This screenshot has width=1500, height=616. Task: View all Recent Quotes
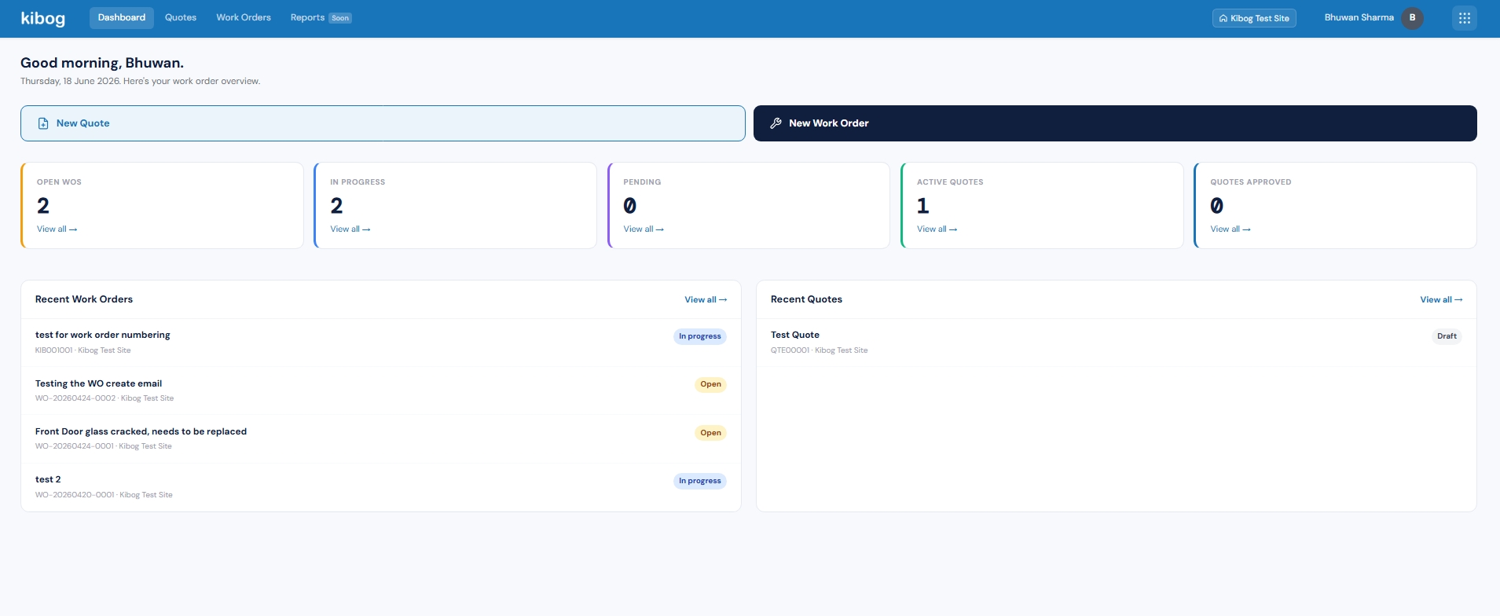point(1441,299)
